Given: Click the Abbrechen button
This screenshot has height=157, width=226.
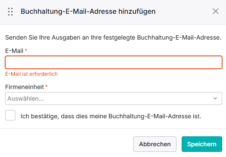Looking at the screenshot, I should [155, 144].
